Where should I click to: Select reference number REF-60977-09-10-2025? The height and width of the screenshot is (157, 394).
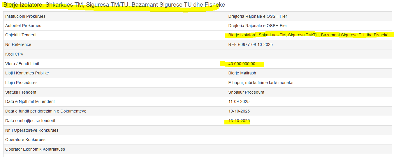[x=250, y=44]
